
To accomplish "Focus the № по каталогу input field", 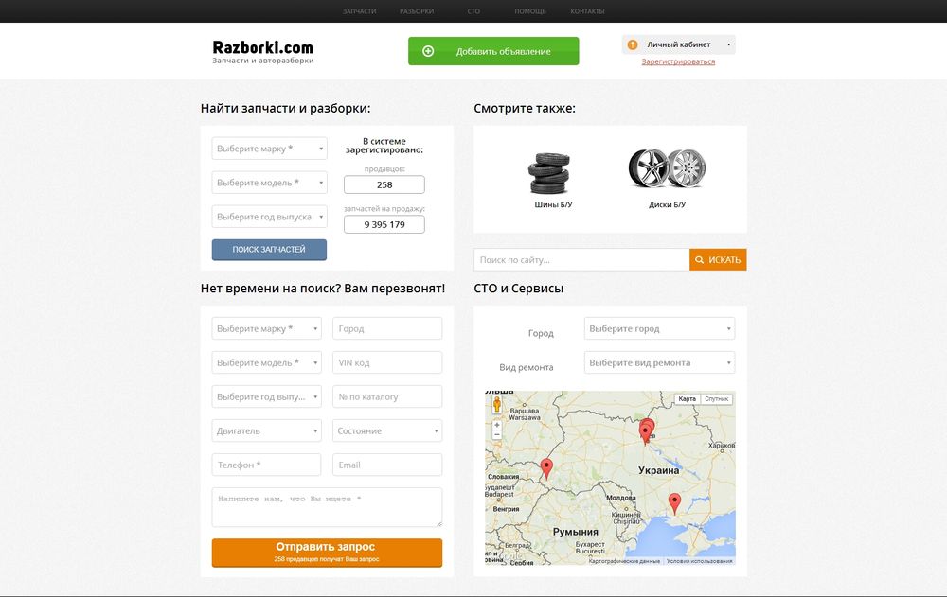I will point(387,396).
